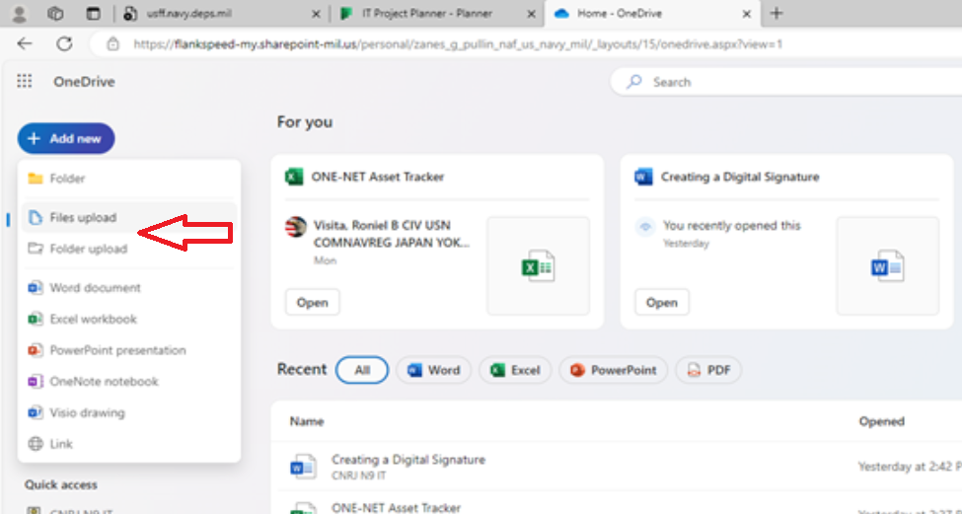Click the globe Link icon in menu

[x=36, y=444]
